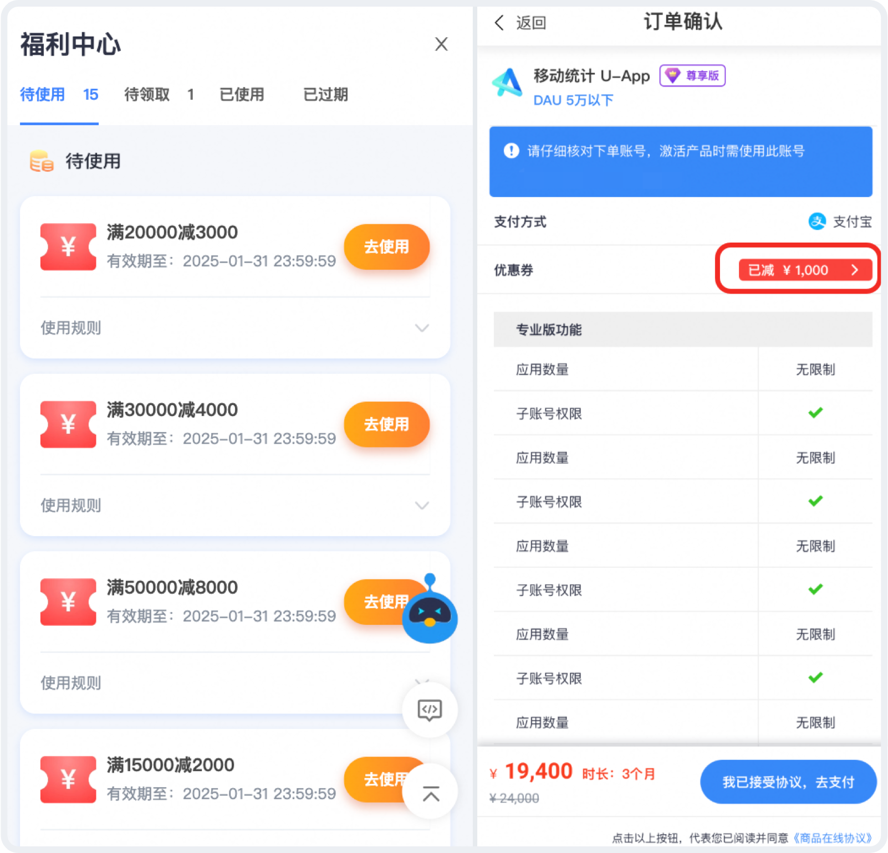Viewport: 888px width, 853px height.
Task: Click the exclamation notice icon in blue banner
Action: pyautogui.click(x=511, y=151)
